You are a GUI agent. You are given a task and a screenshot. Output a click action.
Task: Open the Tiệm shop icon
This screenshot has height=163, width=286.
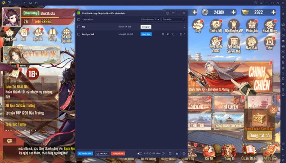270,43
